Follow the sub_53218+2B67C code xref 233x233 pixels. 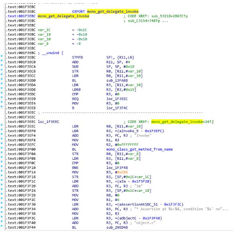click(x=170, y=16)
